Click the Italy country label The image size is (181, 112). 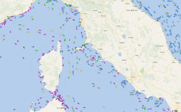click(122, 43)
